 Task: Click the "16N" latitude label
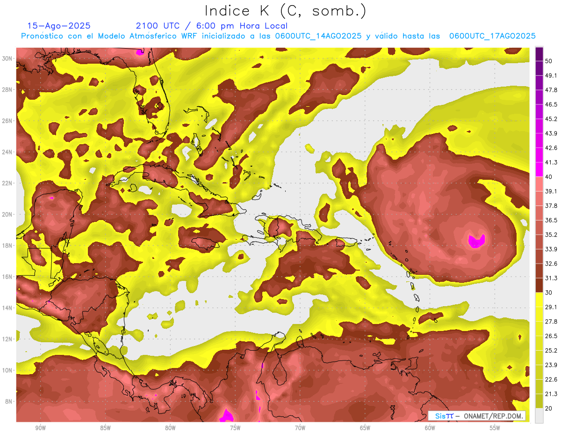7,277
